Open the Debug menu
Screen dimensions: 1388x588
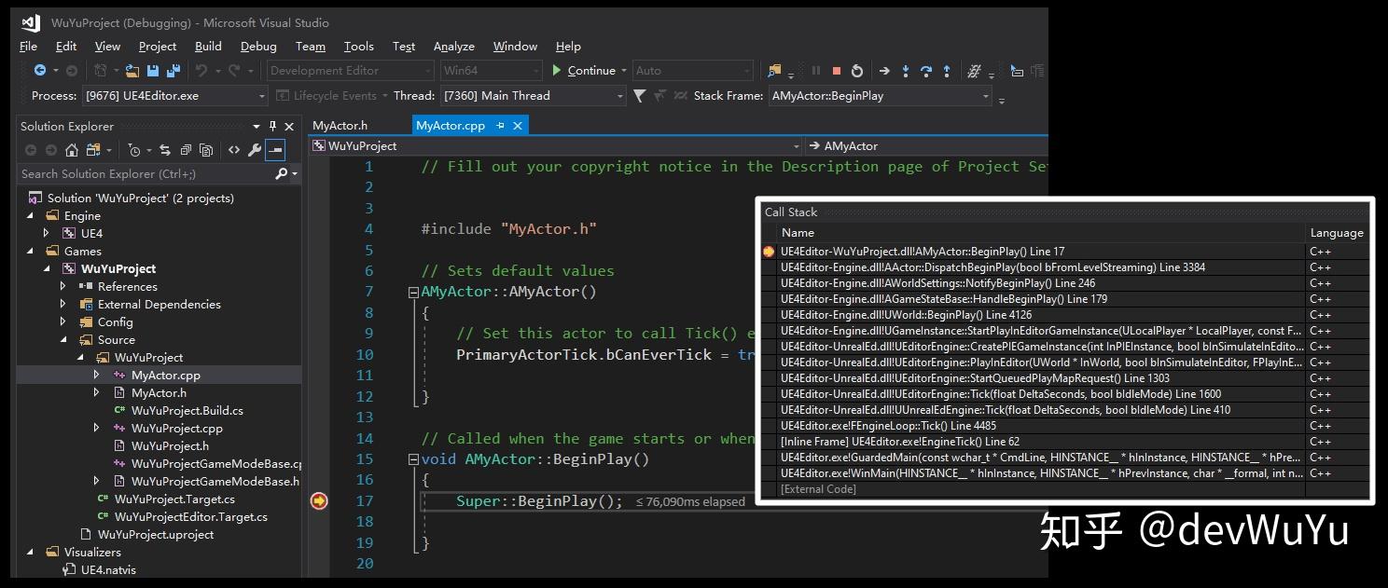click(257, 46)
